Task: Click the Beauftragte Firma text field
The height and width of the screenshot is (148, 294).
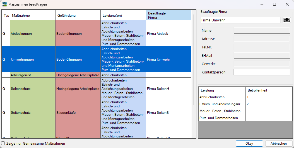Action: point(240,20)
